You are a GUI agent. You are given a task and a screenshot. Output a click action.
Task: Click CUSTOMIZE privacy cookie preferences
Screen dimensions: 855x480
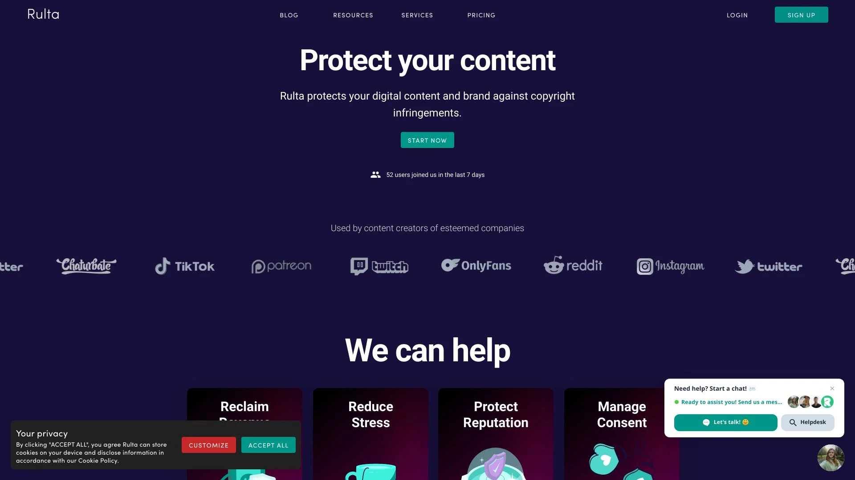[x=208, y=445]
